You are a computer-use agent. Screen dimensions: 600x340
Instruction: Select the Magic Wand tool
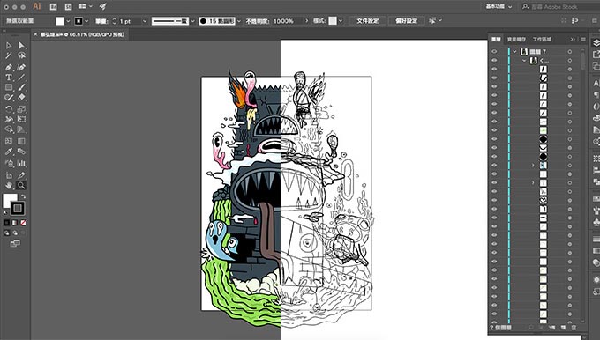click(x=9, y=55)
